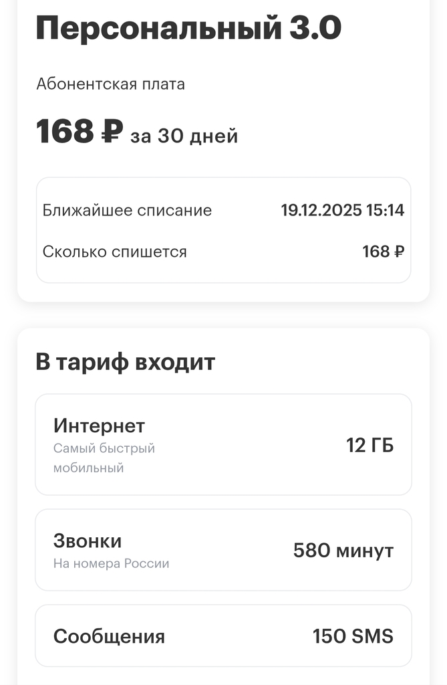Open the Звонки package card
Screen dimensions: 447x685
click(223, 550)
